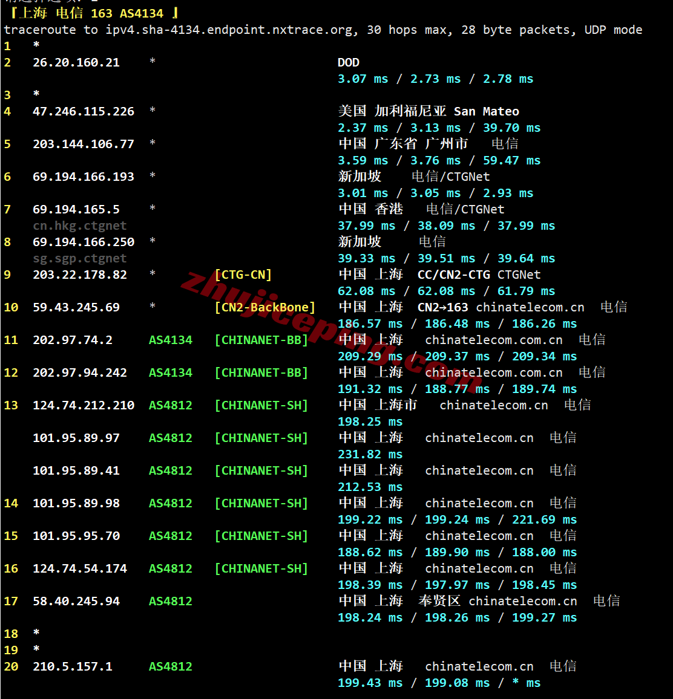Click IP address 203.144.106.77
This screenshot has height=699, width=673.
click(x=84, y=144)
